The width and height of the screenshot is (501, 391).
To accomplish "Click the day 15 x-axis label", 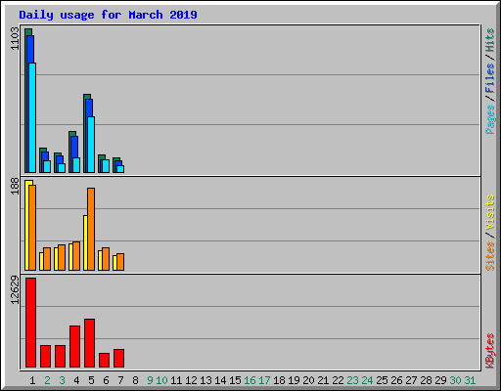I will [x=235, y=380].
